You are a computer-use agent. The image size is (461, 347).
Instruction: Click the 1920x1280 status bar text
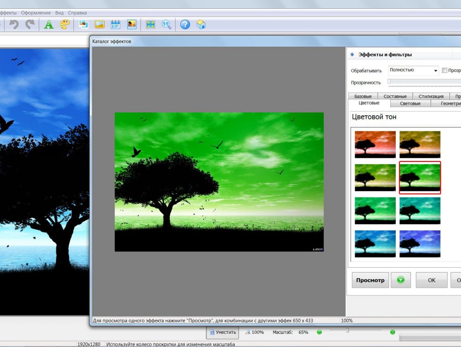point(89,344)
